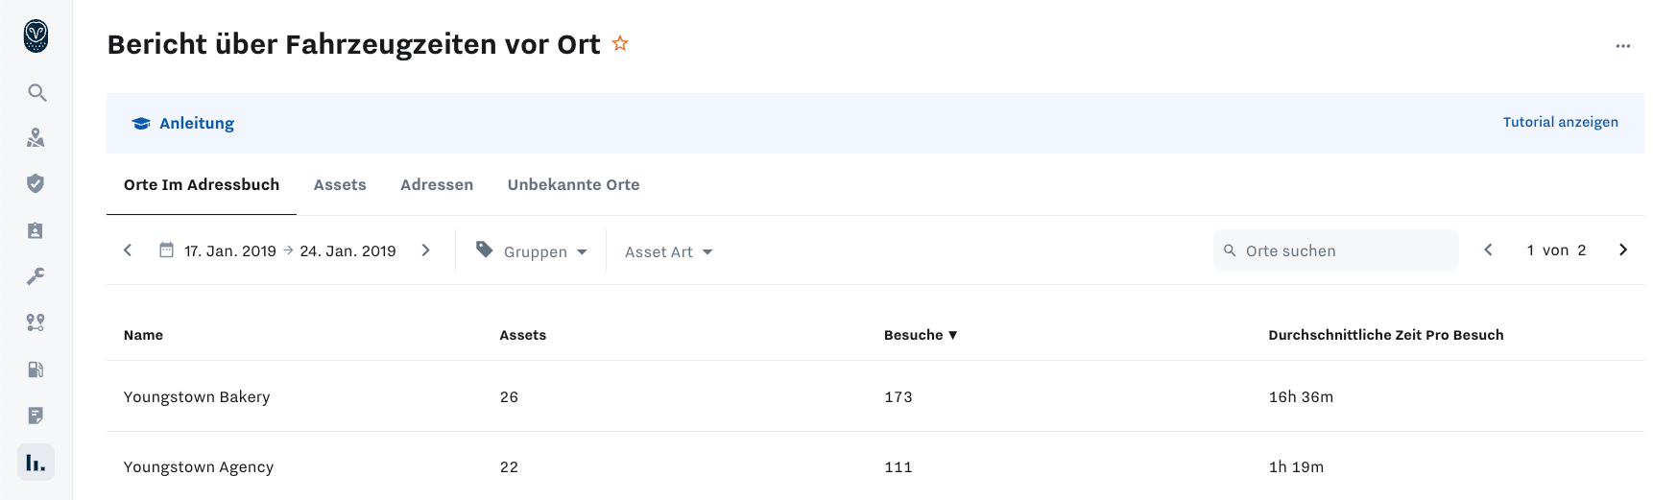The width and height of the screenshot is (1653, 500).
Task: Expand the Asset Art dropdown
Action: click(x=668, y=251)
